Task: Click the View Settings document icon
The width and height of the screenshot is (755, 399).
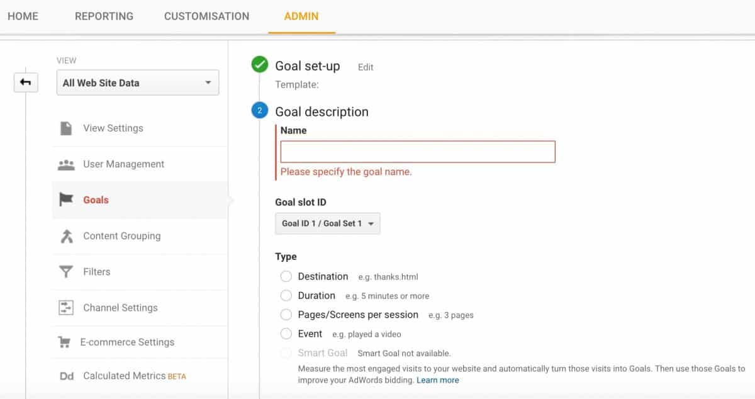Action: 66,128
